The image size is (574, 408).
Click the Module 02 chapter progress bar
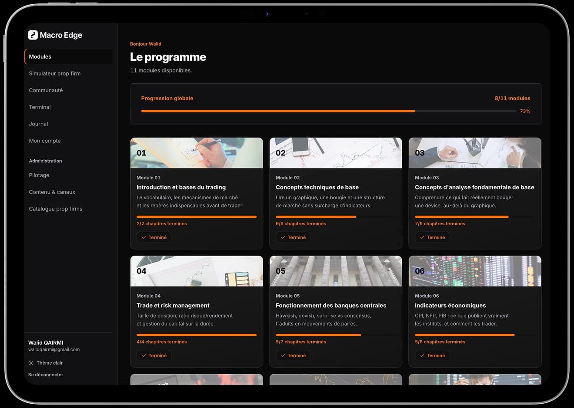click(x=336, y=217)
